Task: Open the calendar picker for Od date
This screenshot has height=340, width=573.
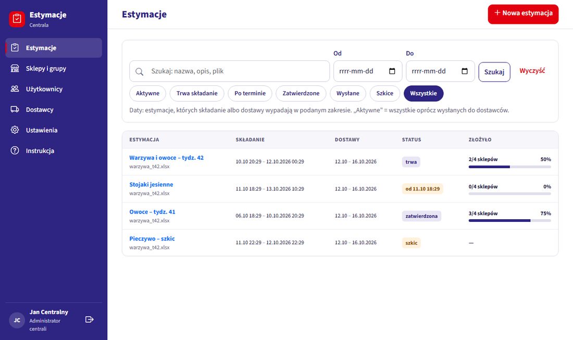Action: coord(392,71)
